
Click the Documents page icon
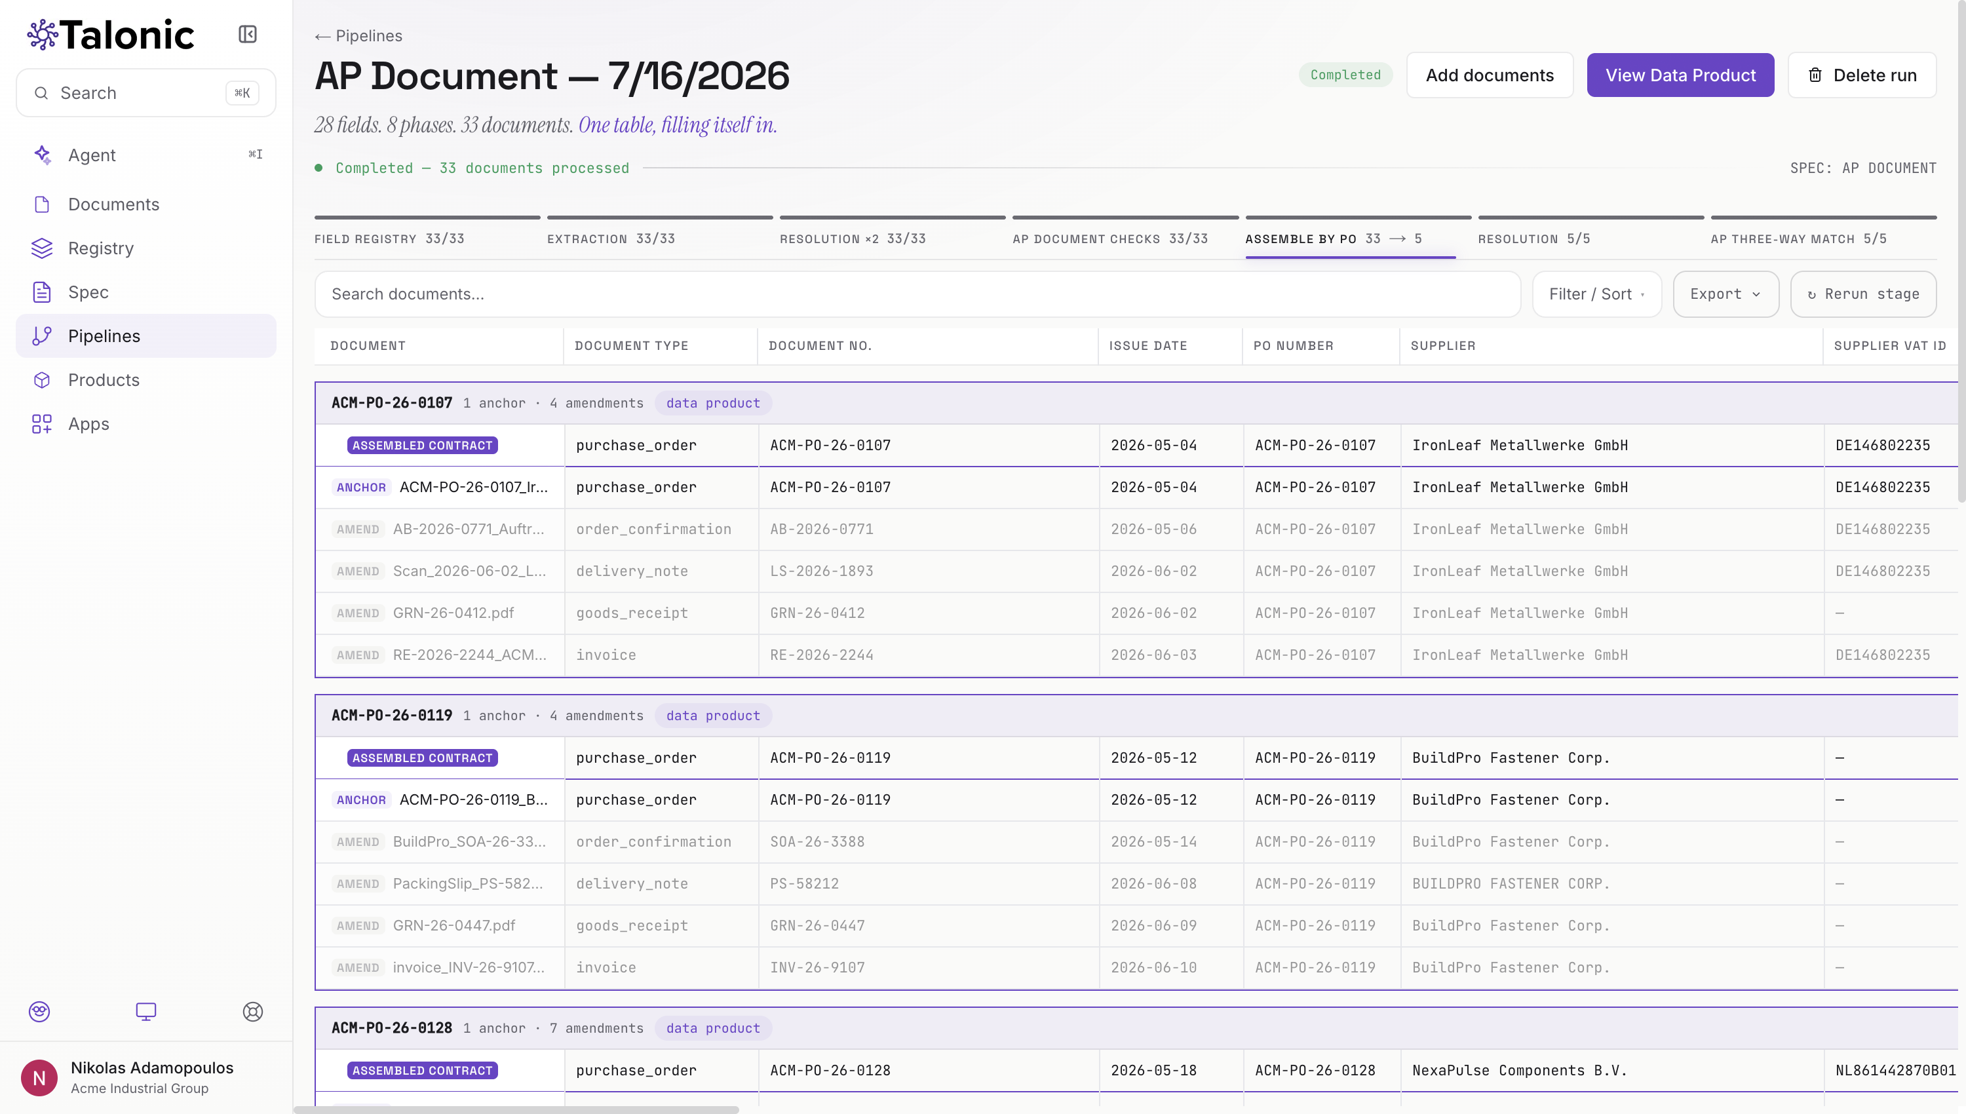click(42, 204)
